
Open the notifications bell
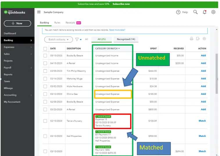coord(205,12)
